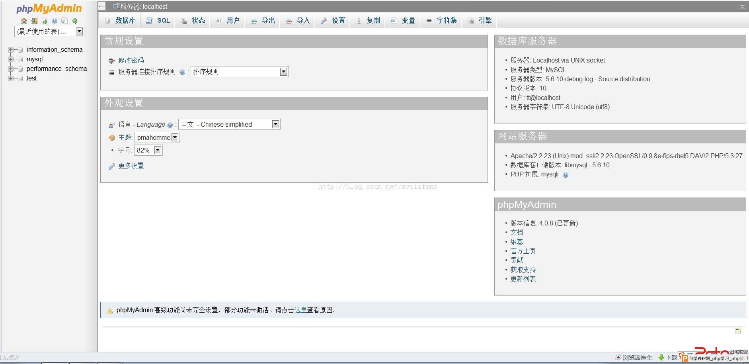This screenshot has height=364, width=749.
Task: Open the language dropdown showing Chinese simplified
Action: click(229, 124)
